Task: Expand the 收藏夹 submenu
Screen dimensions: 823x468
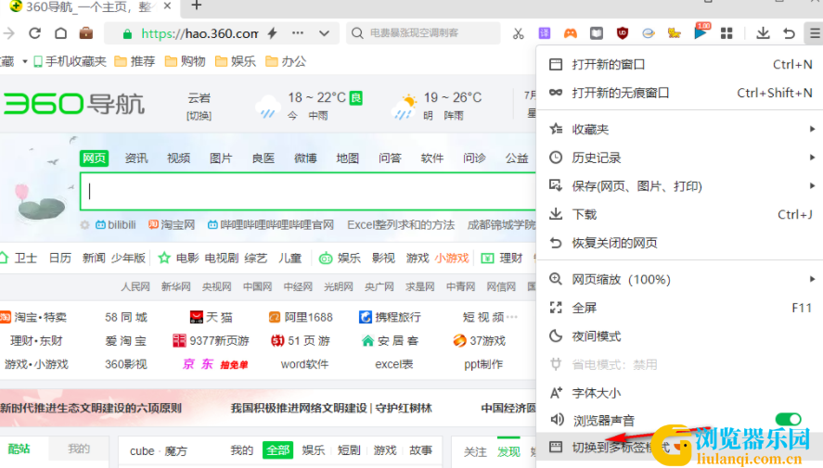Action: tap(680, 129)
